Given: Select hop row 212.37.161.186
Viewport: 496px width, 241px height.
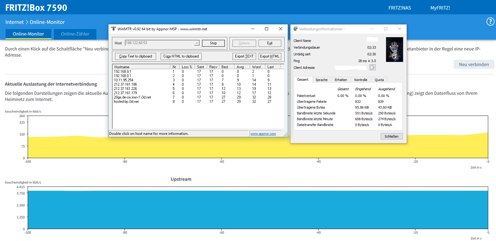Looking at the screenshot, I should click(x=198, y=84).
